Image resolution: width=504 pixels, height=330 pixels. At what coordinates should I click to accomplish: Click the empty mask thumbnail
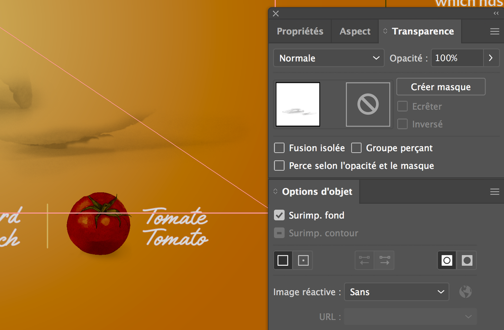[368, 104]
